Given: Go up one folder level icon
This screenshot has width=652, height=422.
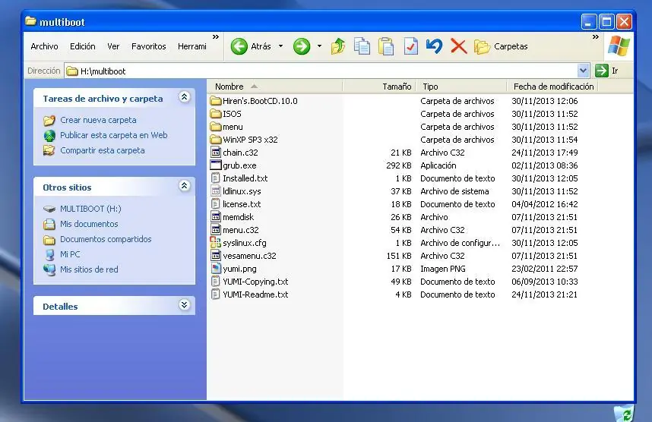Looking at the screenshot, I should coord(337,46).
